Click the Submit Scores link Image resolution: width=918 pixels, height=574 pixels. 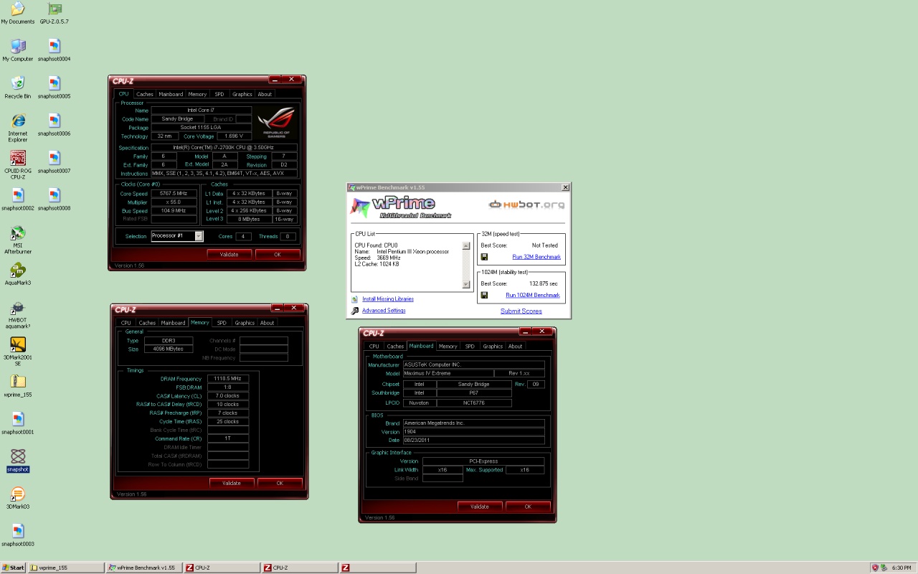521,311
